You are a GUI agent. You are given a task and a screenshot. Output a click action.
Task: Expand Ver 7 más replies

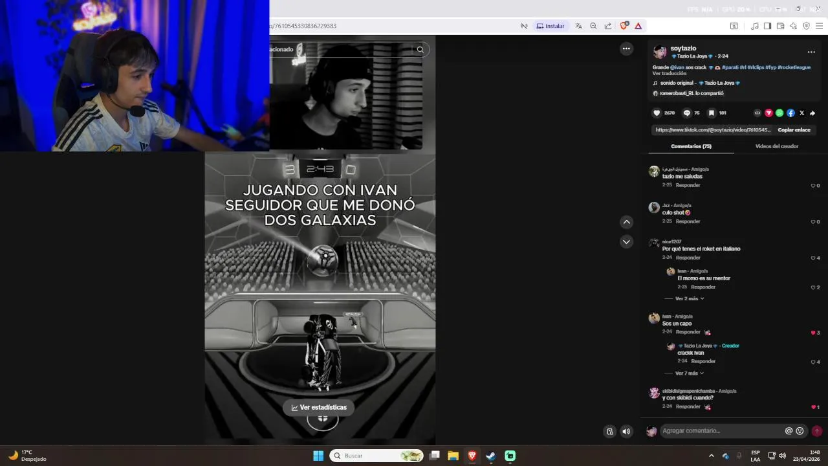(x=690, y=373)
